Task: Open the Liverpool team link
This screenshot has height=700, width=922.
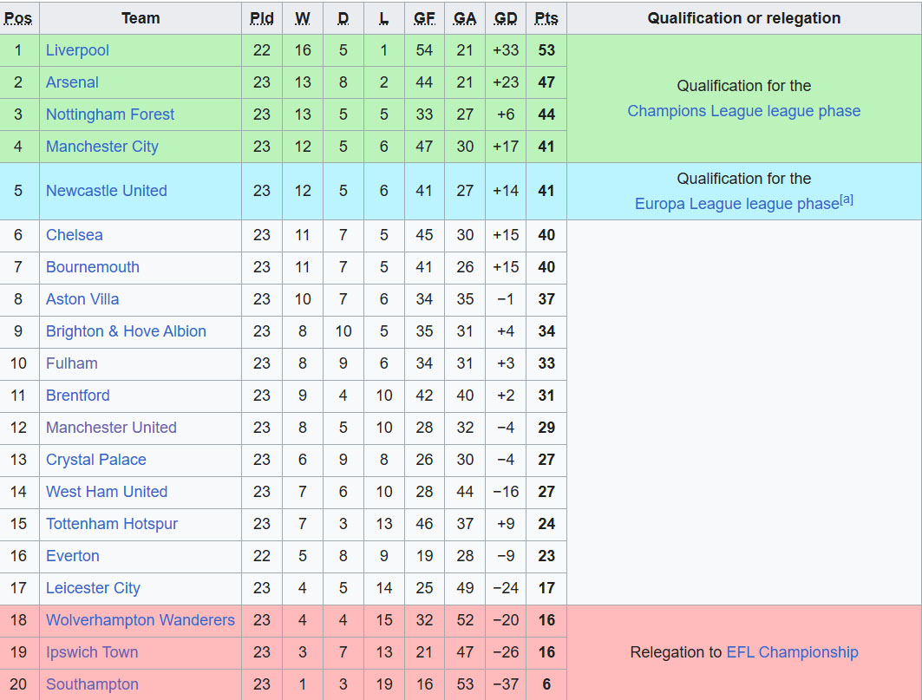Action: (x=77, y=50)
